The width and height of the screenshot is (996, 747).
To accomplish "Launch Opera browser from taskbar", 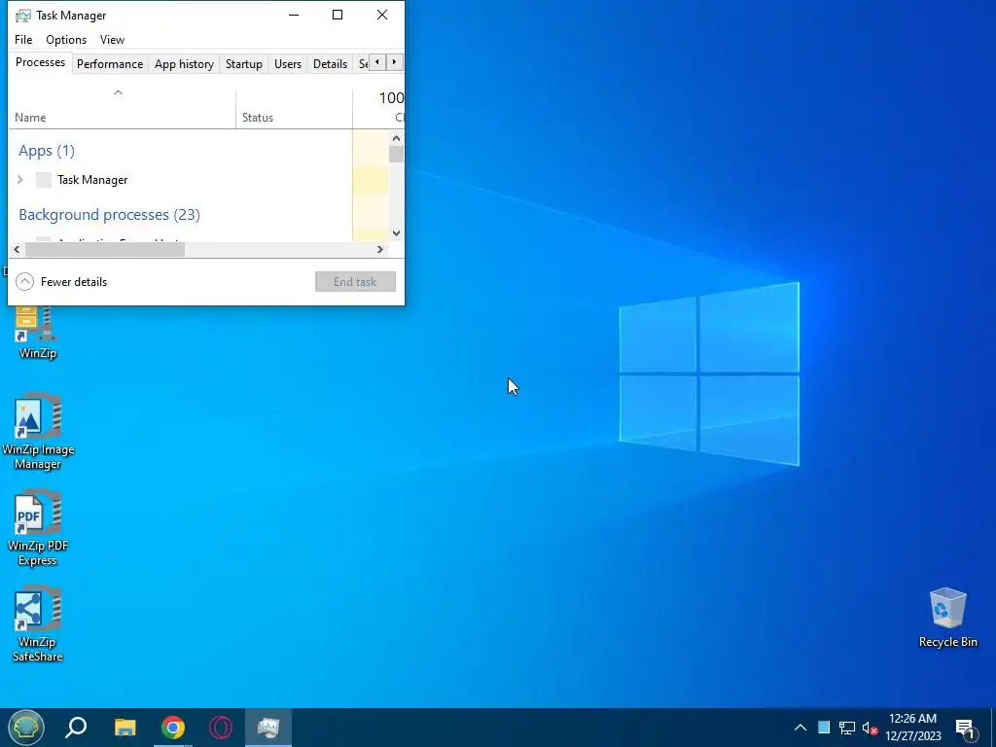I will 221,728.
